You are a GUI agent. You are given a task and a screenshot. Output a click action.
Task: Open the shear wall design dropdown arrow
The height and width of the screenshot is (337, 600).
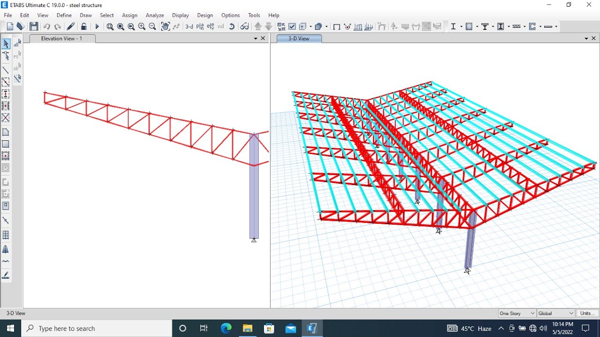[540, 27]
